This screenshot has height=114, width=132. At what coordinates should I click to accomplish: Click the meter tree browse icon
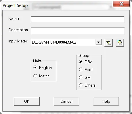[x=108, y=43]
